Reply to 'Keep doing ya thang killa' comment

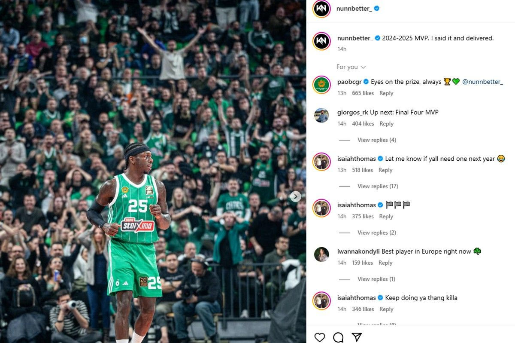click(x=386, y=309)
